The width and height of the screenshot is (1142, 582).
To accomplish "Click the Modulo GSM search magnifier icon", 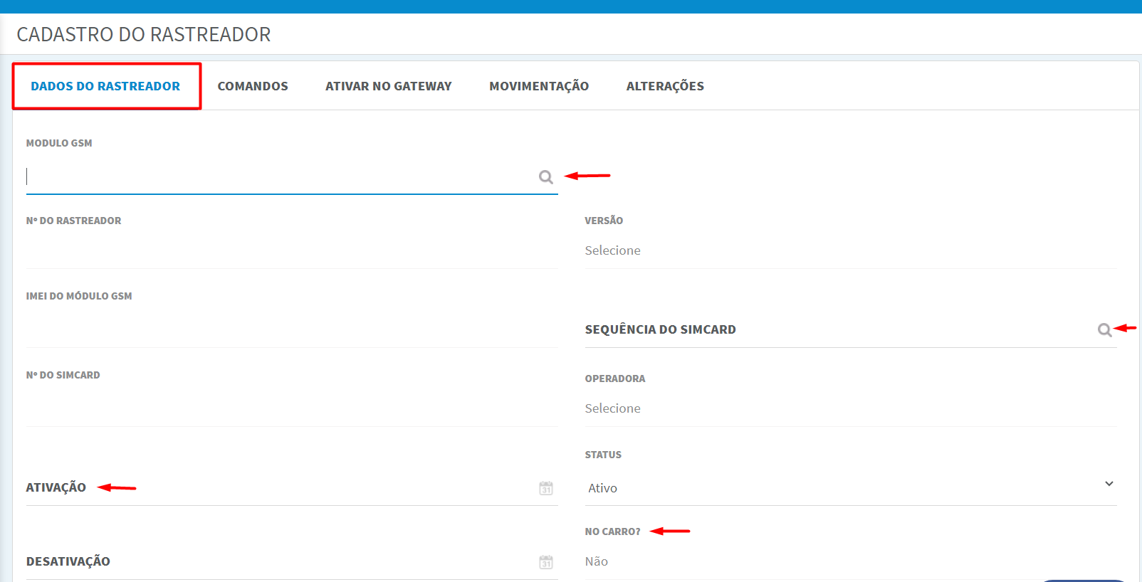I will 546,177.
